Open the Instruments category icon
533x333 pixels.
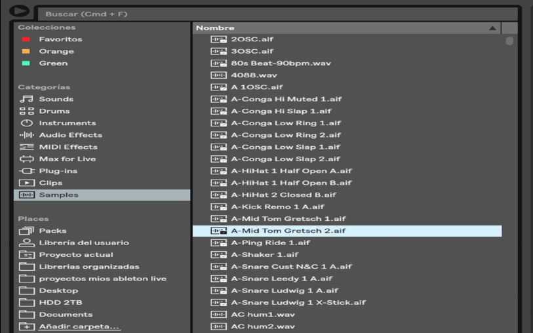click(x=26, y=123)
